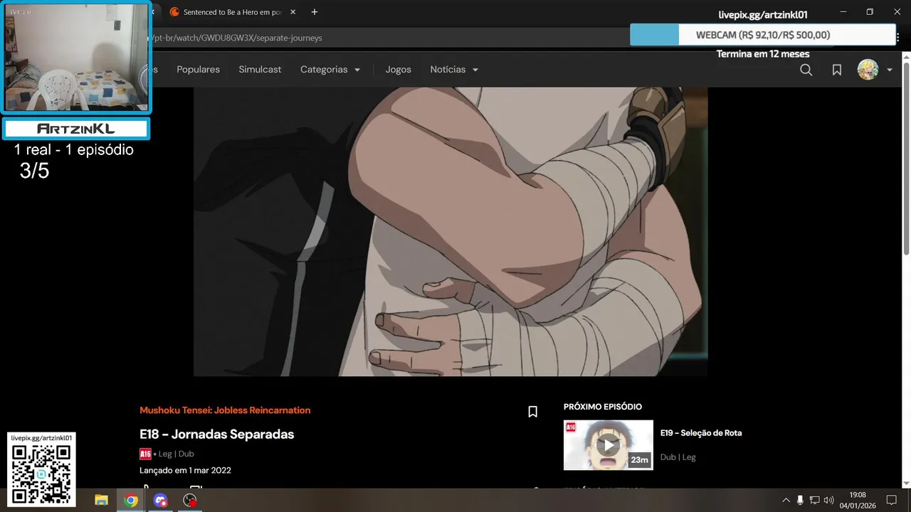Viewport: 911px width, 512px height.
Task: Open Mushoku Tensei: Jobless Reincarnation series link
Action: click(x=225, y=410)
